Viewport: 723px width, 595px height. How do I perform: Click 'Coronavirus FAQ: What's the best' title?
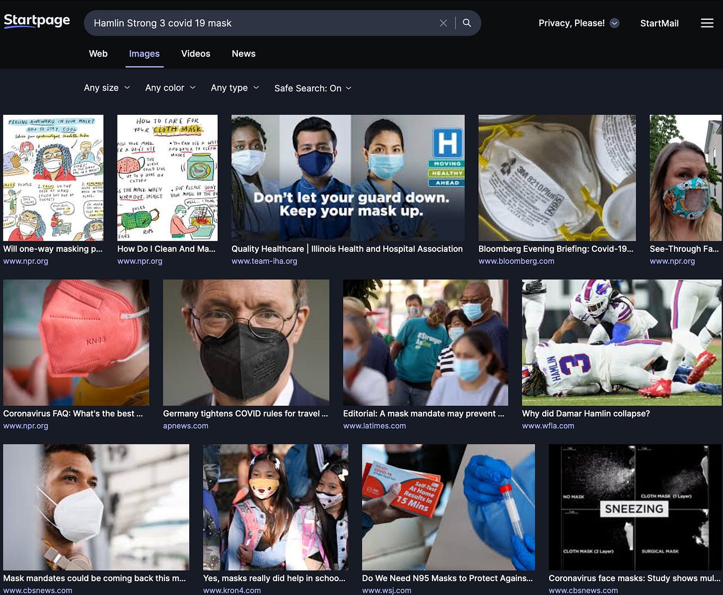pos(73,414)
